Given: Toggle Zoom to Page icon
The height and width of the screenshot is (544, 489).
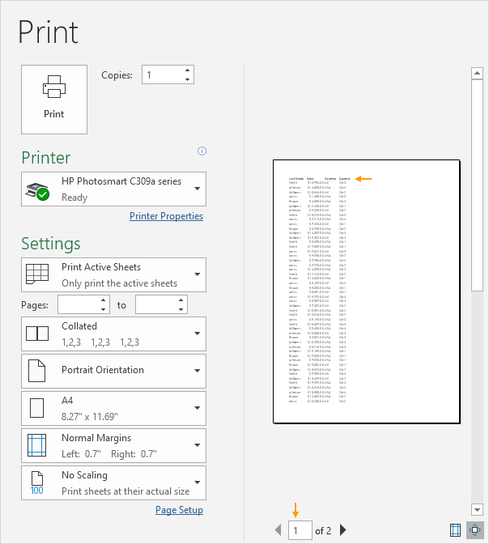Looking at the screenshot, I should (x=475, y=530).
